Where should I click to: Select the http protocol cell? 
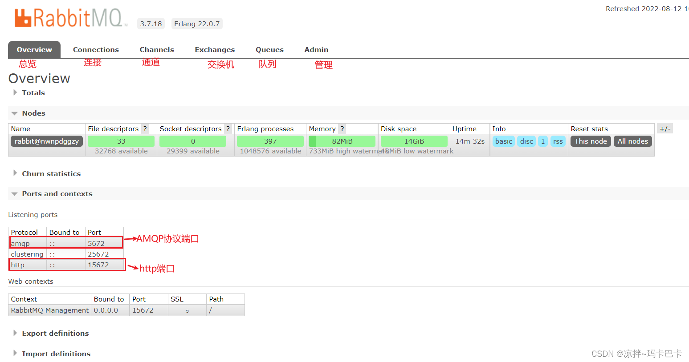(28, 265)
